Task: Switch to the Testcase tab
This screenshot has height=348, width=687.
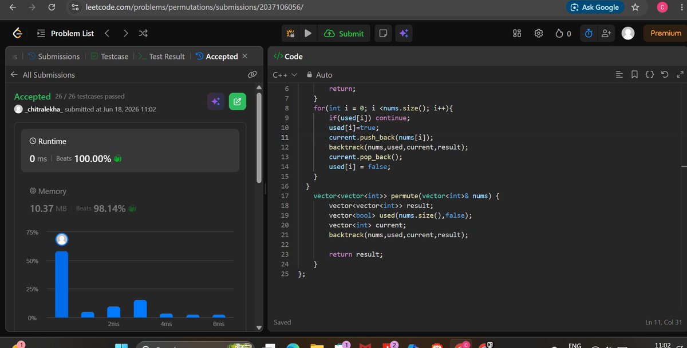Action: click(x=109, y=57)
